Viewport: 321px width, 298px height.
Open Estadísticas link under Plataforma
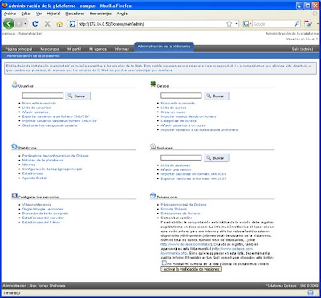pyautogui.click(x=33, y=173)
